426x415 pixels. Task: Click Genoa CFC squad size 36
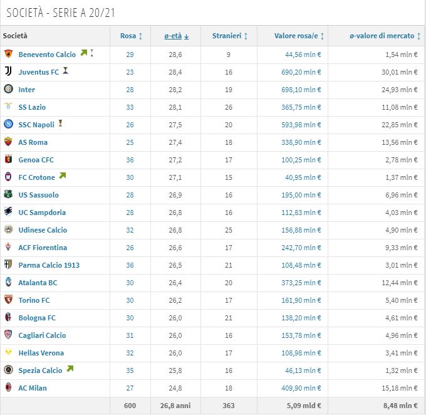click(x=130, y=160)
